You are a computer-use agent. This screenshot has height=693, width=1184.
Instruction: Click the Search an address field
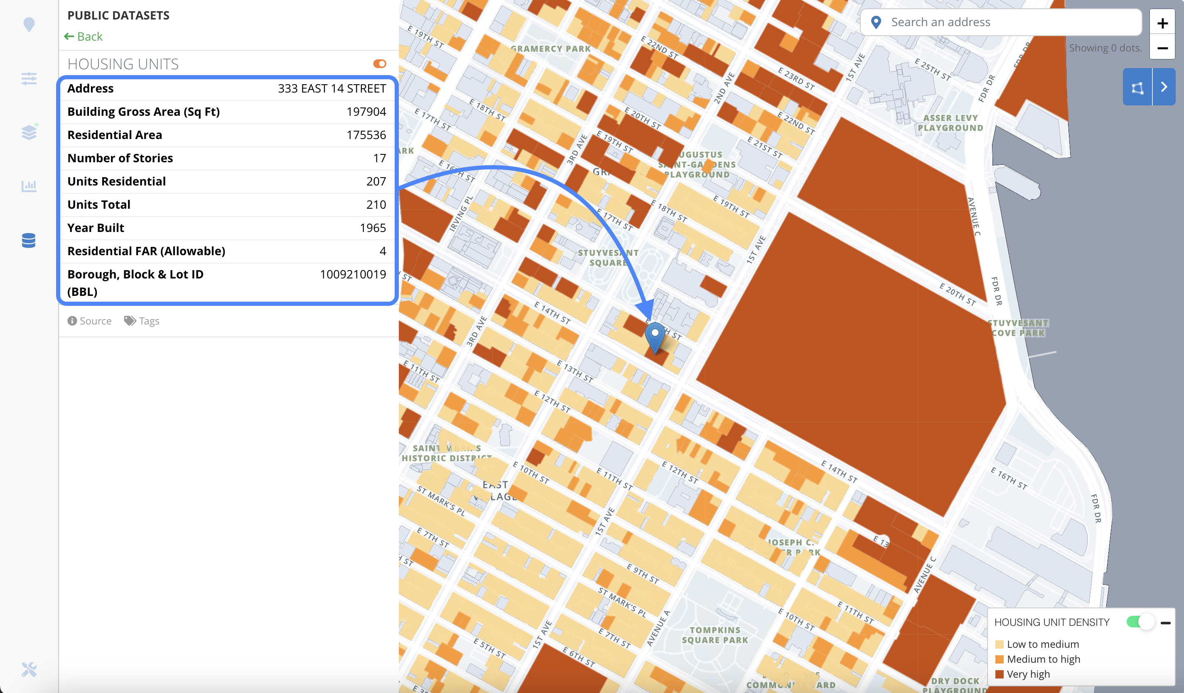tap(1001, 22)
